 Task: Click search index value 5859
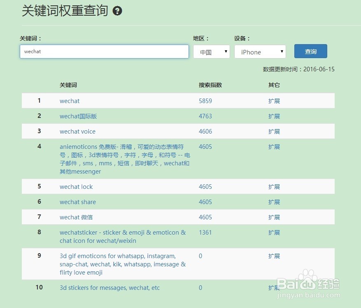click(x=205, y=101)
